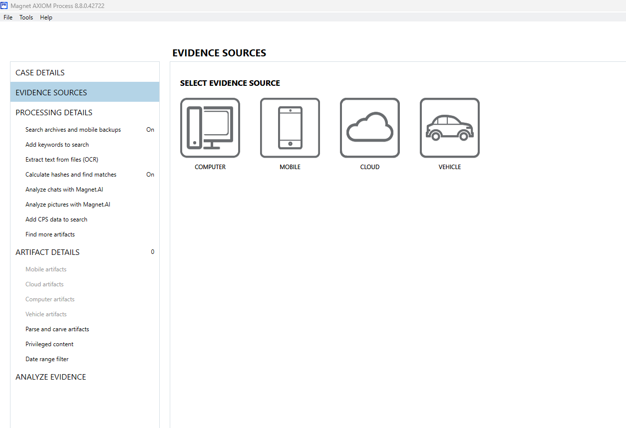Go to the Case Details section
Screen dimensions: 626x428
pyautogui.click(x=40, y=73)
